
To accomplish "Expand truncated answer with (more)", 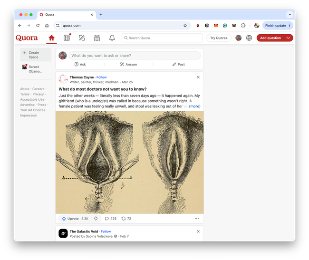I will tap(194, 106).
